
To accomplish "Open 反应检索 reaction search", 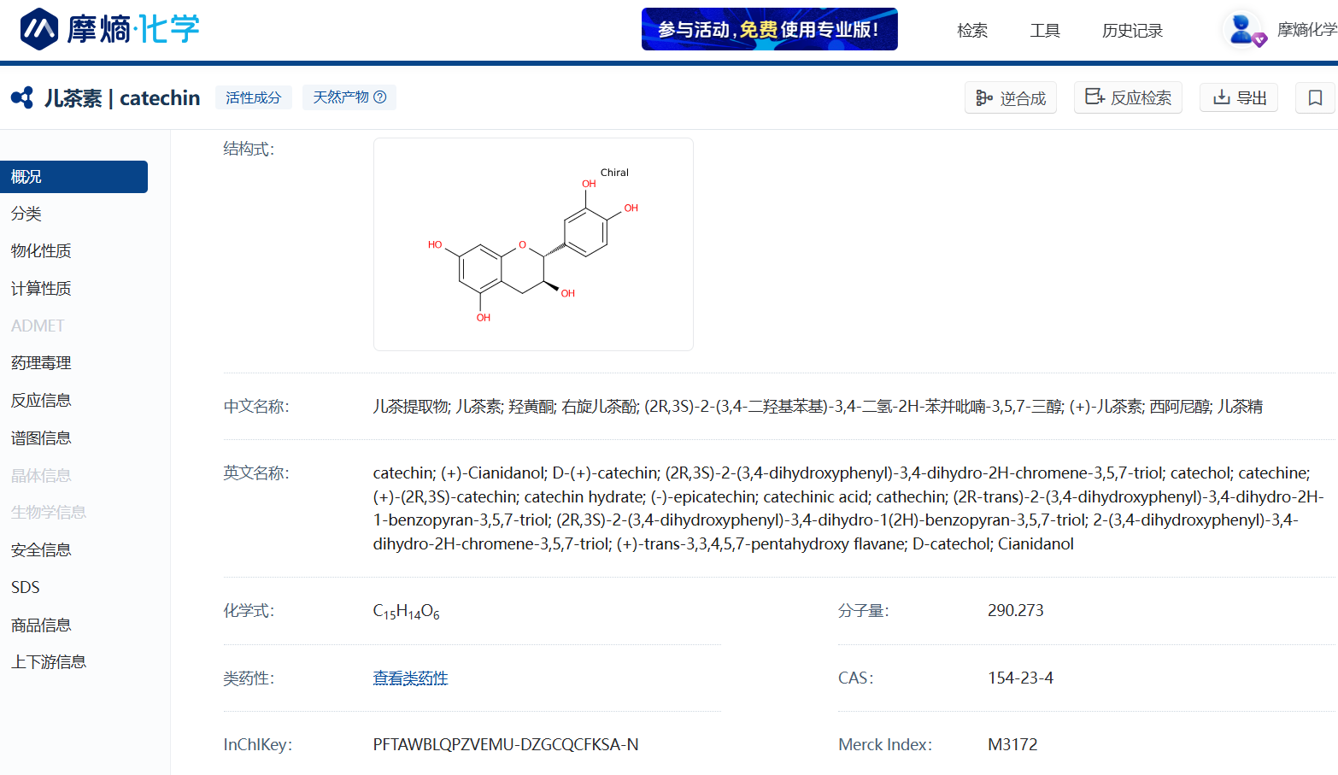I will pos(1128,97).
